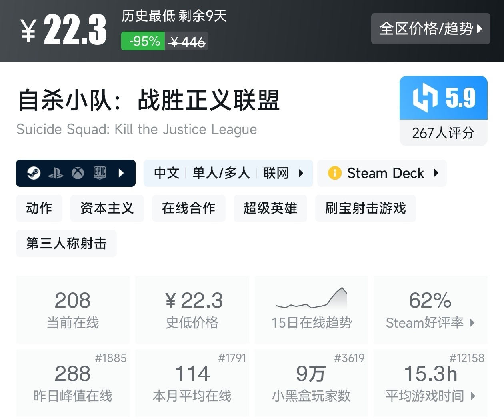The height and width of the screenshot is (420, 504).
Task: Tap the 联网 label
Action: 276,173
